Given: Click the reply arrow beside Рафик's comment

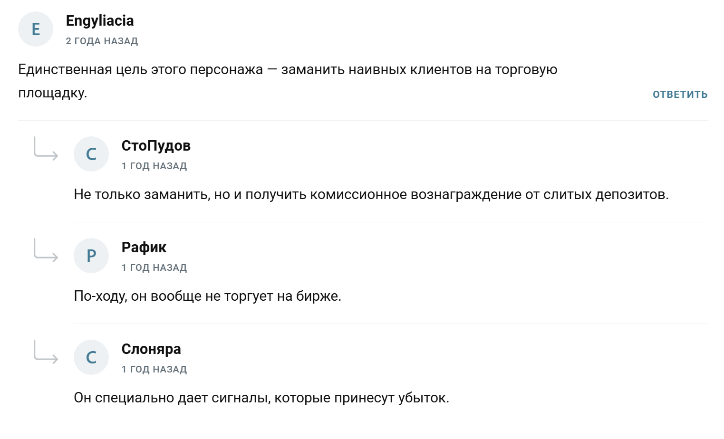Looking at the screenshot, I should click(x=46, y=250).
